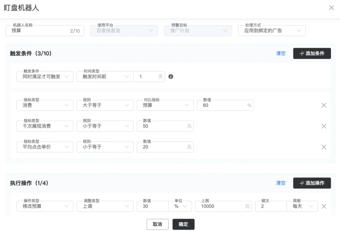Close the 盯盘机器人 dialog

(331, 8)
